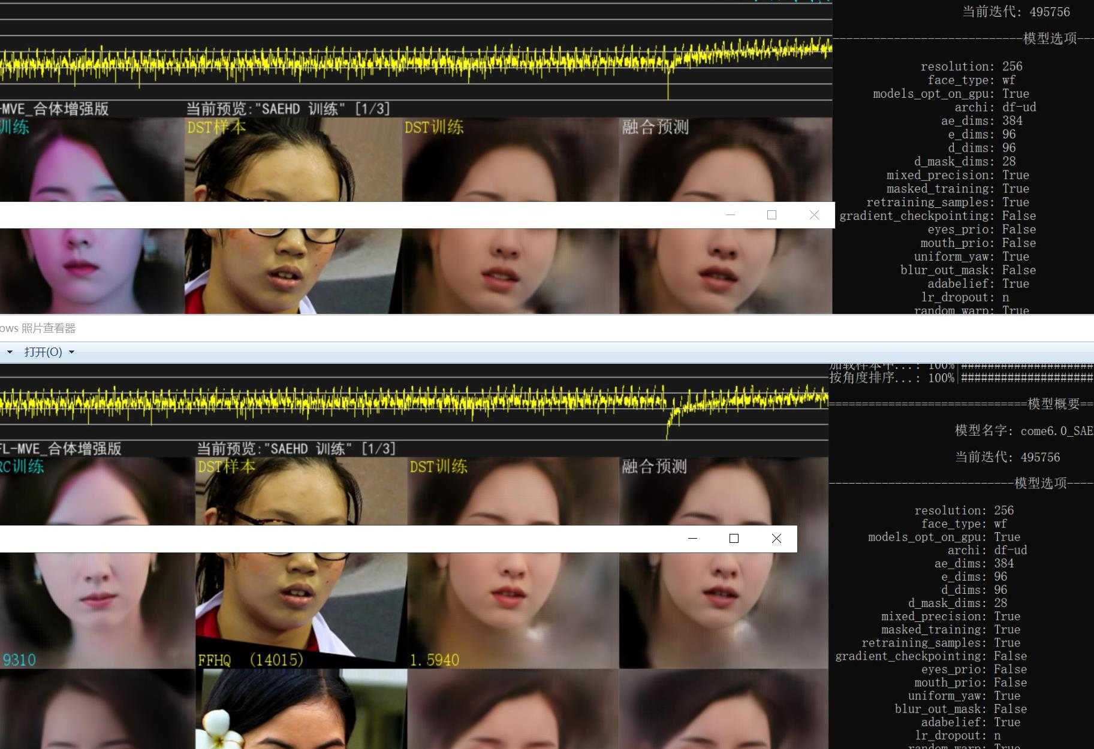Click the woman with white flower thumbnail
The image size is (1094, 749).
[x=302, y=709]
